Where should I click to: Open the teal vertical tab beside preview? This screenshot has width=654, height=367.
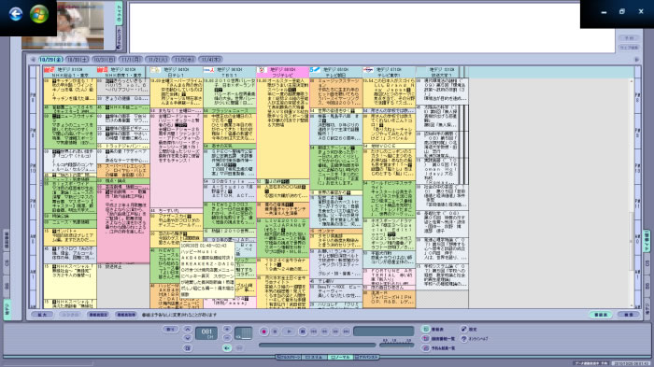[119, 14]
